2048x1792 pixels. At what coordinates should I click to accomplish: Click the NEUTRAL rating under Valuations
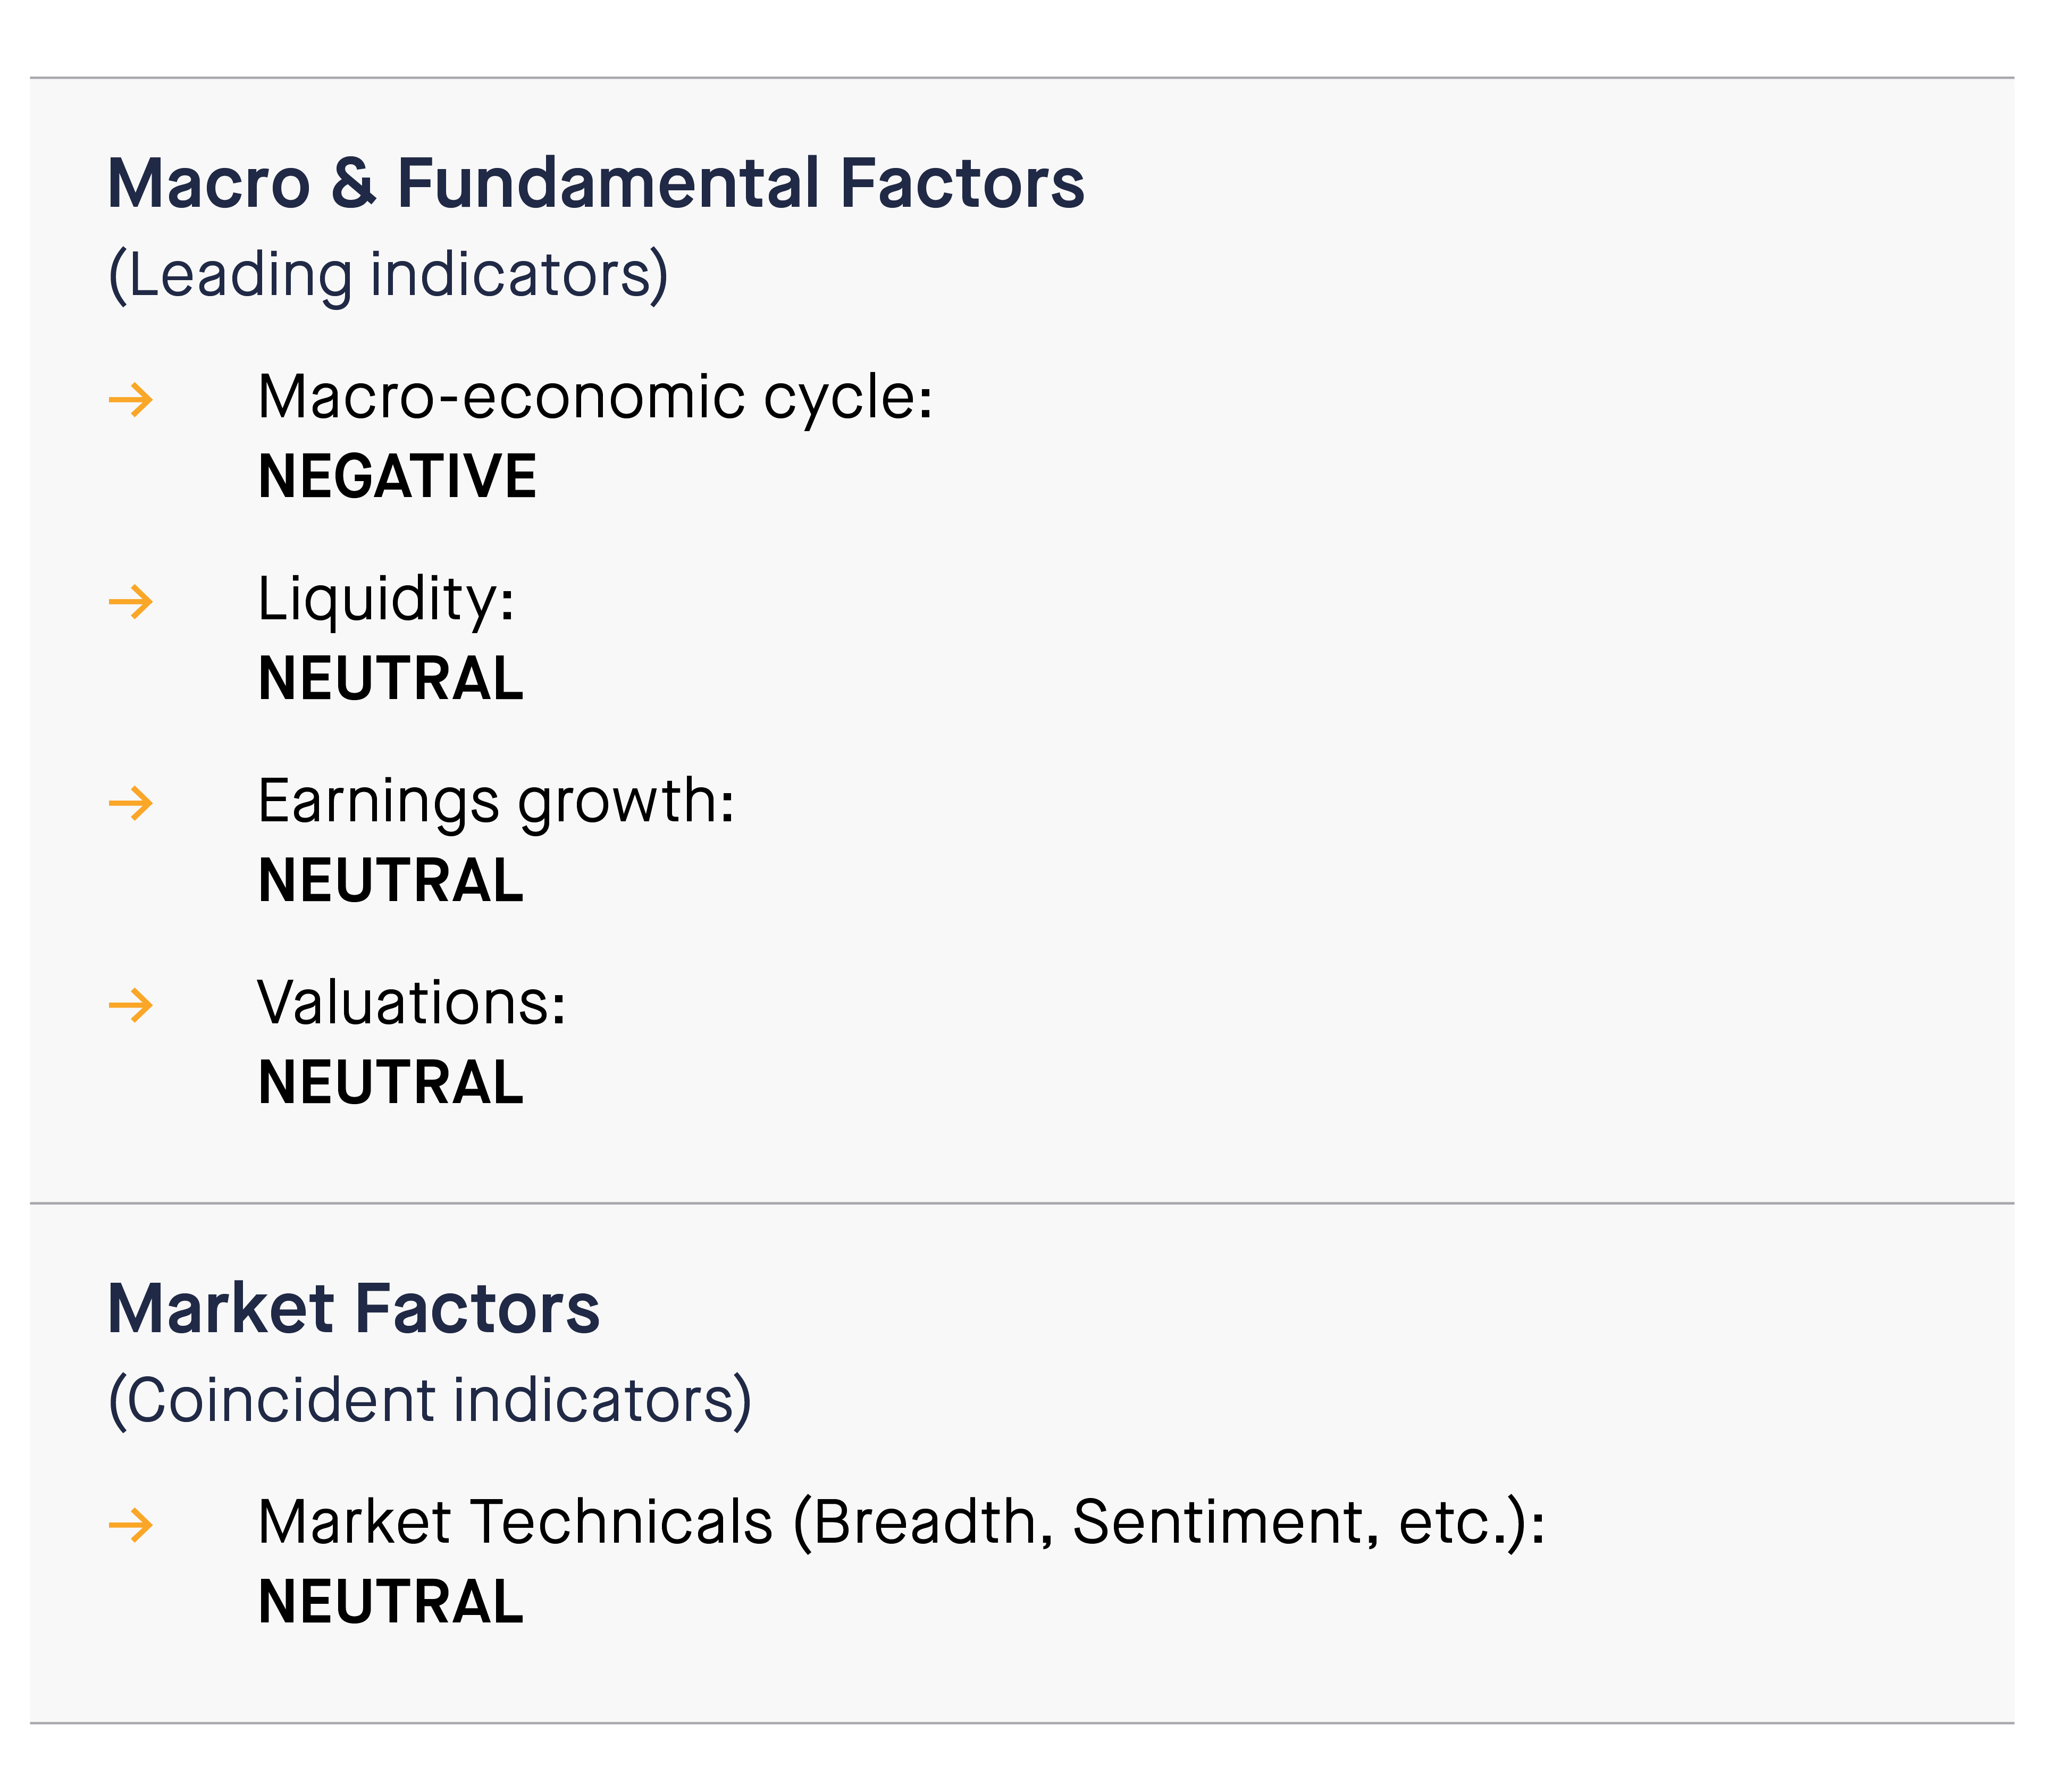[391, 1083]
